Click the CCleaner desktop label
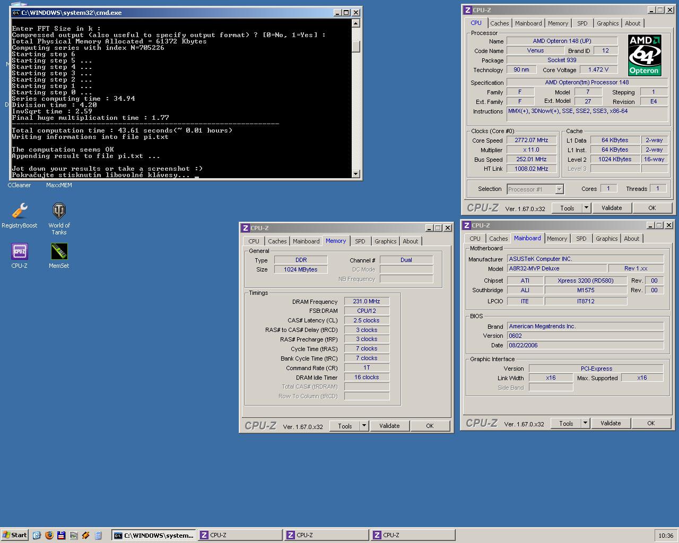Image resolution: width=679 pixels, height=543 pixels. click(19, 185)
